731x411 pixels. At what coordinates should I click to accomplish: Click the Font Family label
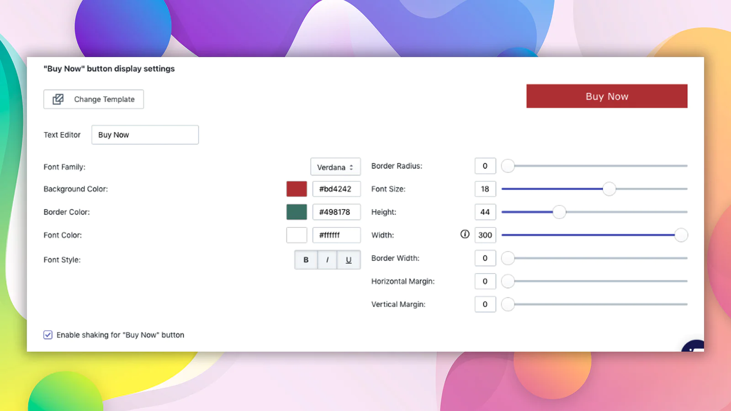pos(64,167)
